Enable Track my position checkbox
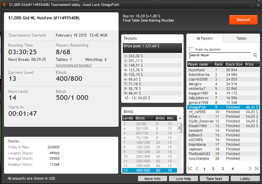 (191, 49)
